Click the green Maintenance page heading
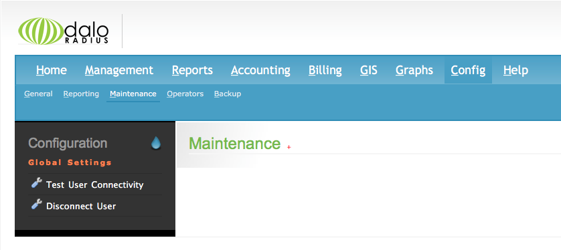 pos(235,143)
